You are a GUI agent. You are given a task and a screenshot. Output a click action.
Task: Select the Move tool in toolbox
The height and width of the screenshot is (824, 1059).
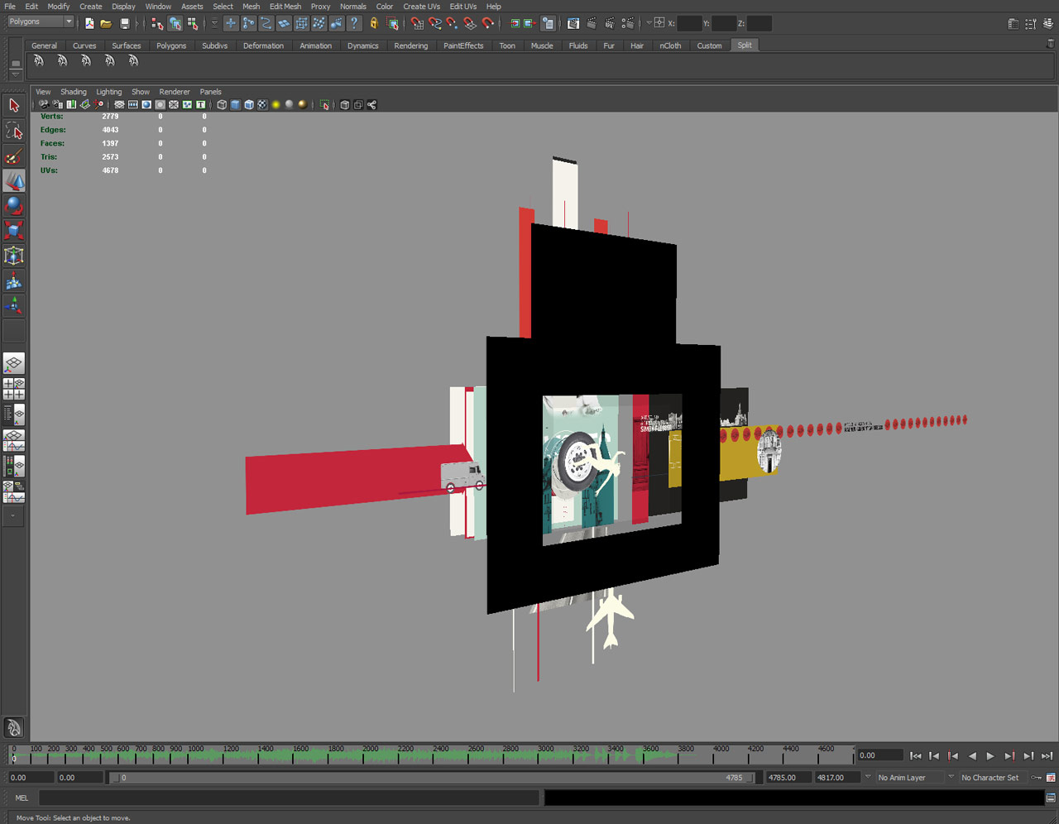[14, 180]
